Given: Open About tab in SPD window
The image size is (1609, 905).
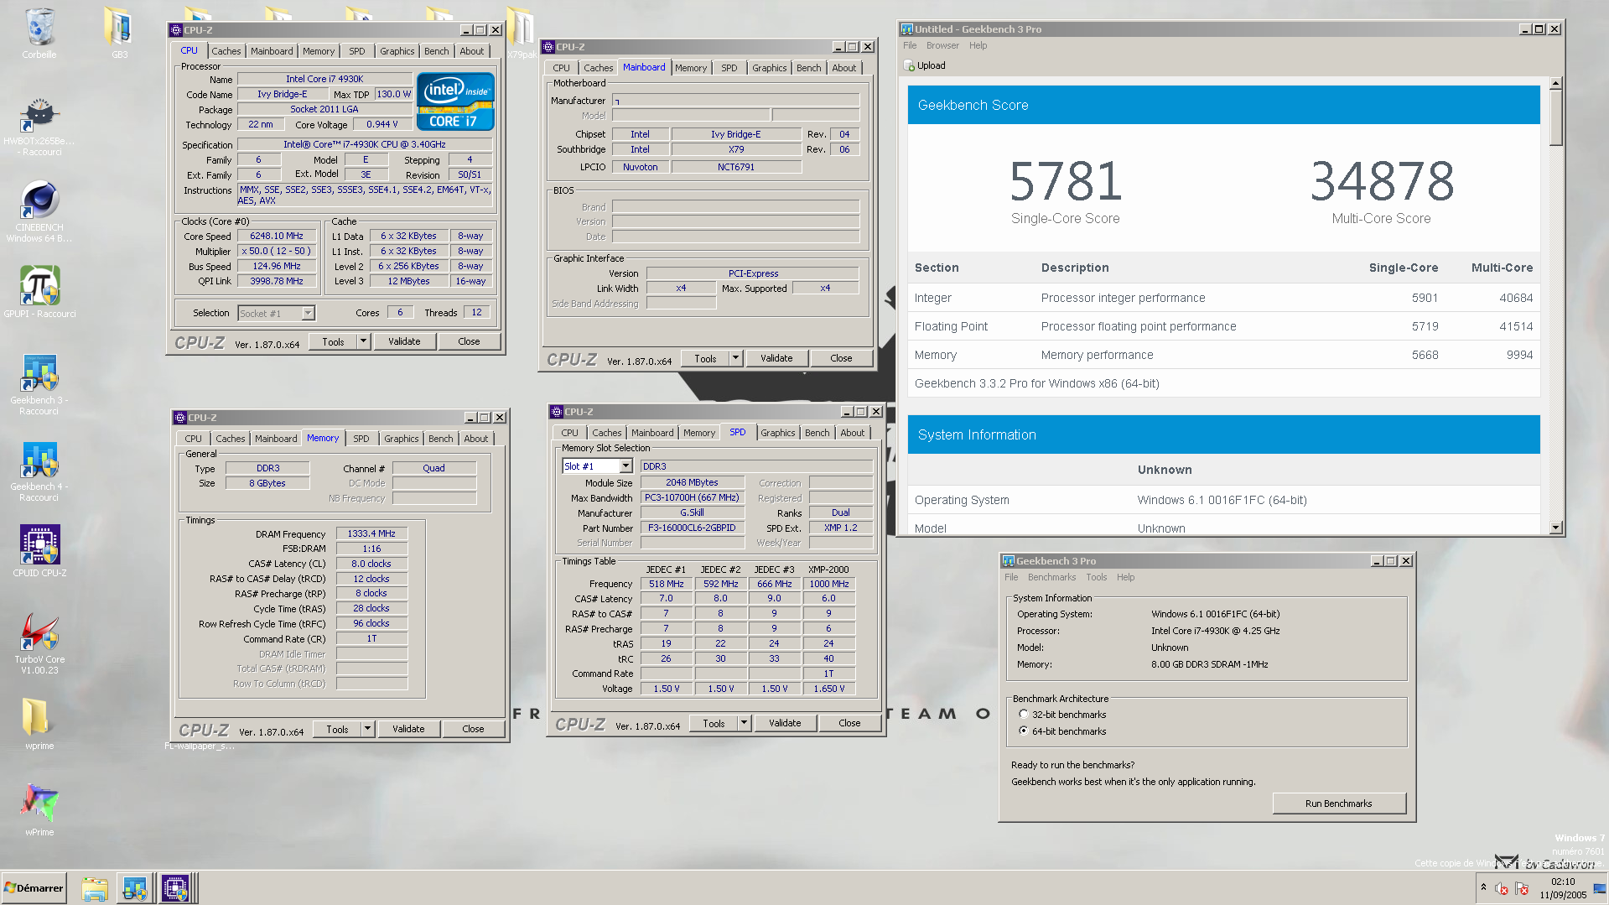Looking at the screenshot, I should coord(852,433).
